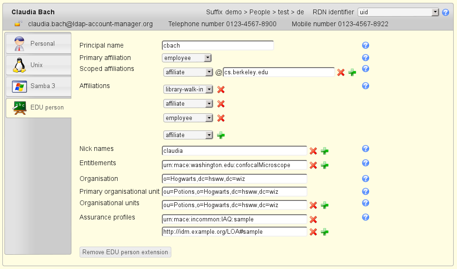
Task: Click Remove EDU person extension button
Action: 125,252
